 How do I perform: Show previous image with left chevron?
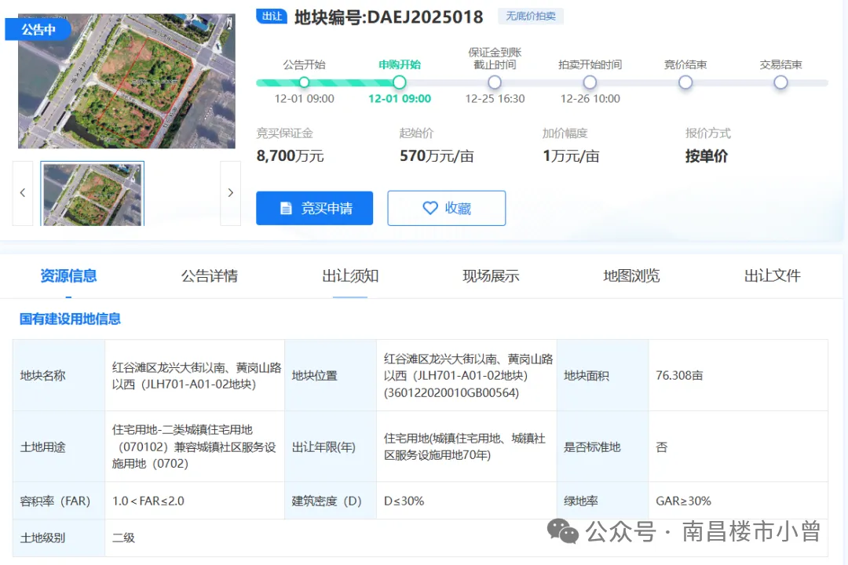click(x=23, y=193)
